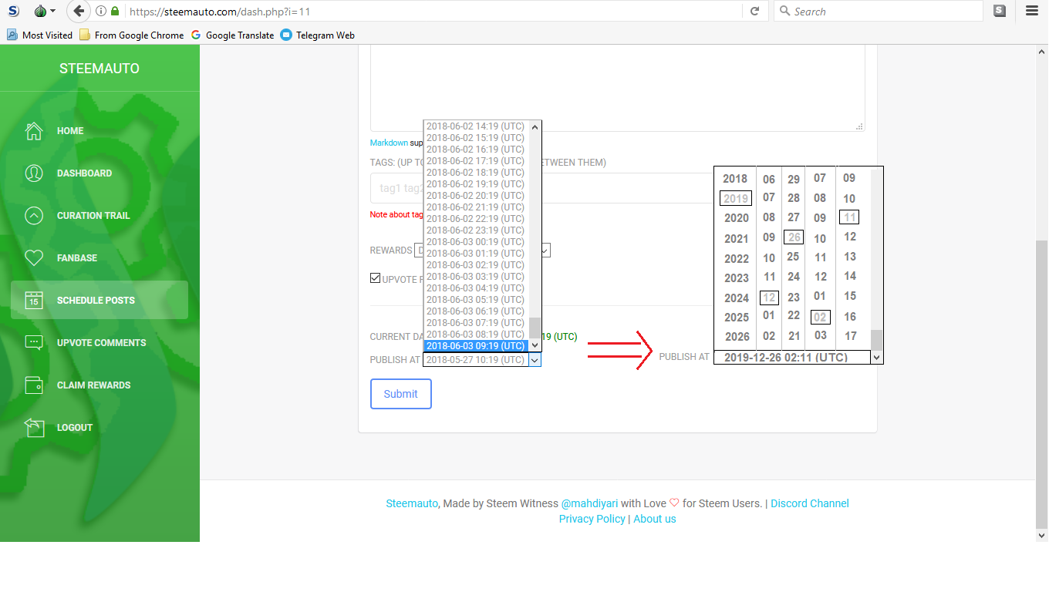This screenshot has height=592, width=1049.
Task: Open the Upvote Comments speech bubble icon
Action: [x=34, y=343]
